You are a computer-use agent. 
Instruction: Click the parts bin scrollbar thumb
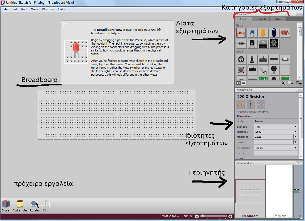(x=300, y=32)
